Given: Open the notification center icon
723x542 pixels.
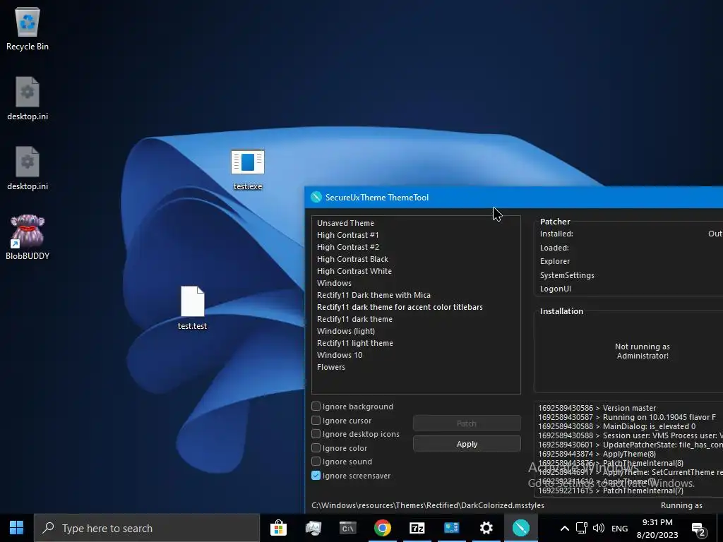Looking at the screenshot, I should (698, 529).
